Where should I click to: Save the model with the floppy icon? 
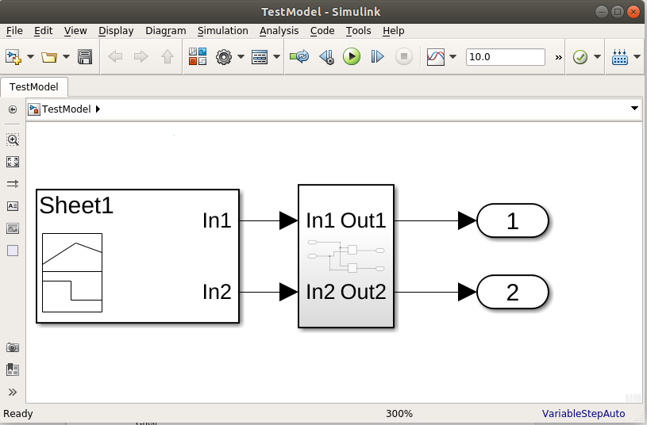click(x=85, y=57)
